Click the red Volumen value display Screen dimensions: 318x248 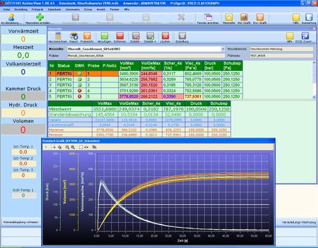point(24,129)
